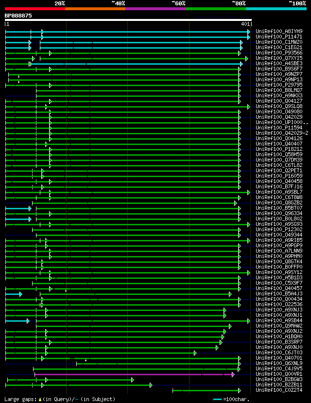Image resolution: width=311 pixels, height=403 pixels.
Task: Open hit UniRef100_Q8GTK4
Action: tap(279, 262)
